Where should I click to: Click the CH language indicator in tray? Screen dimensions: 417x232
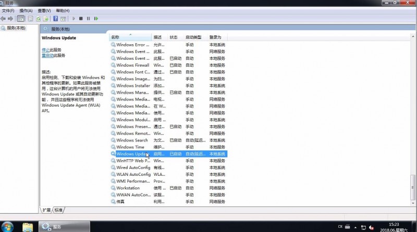click(x=340, y=227)
